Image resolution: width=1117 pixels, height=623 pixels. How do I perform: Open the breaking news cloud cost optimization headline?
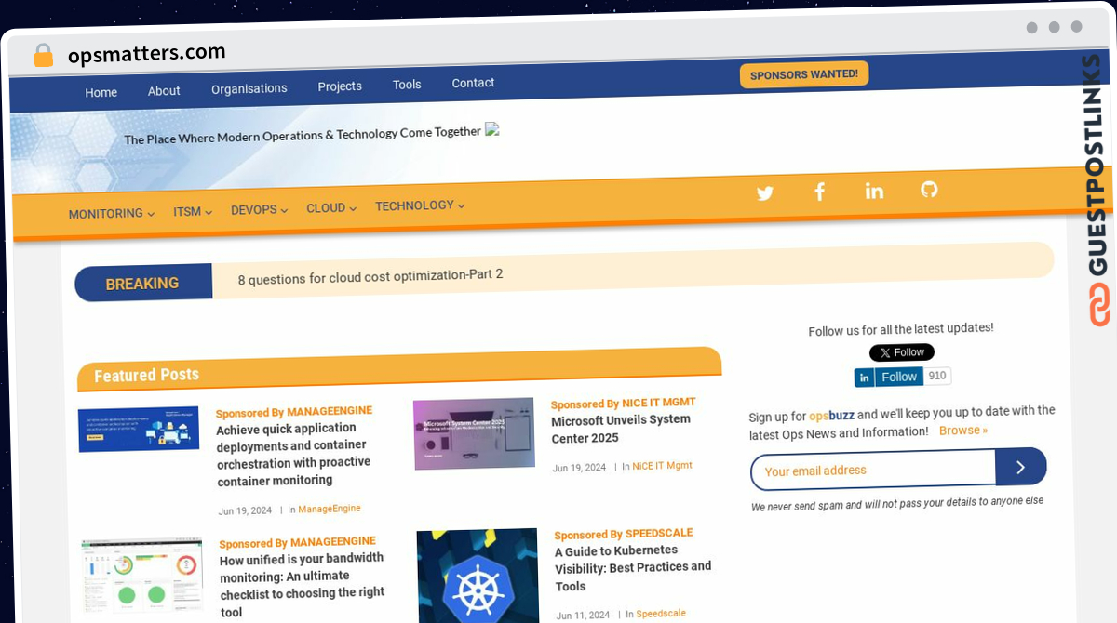click(370, 276)
